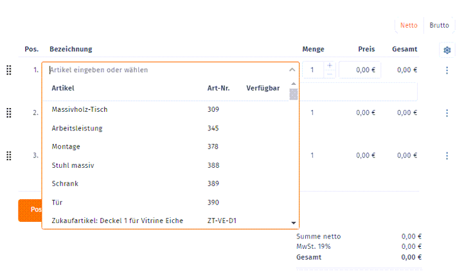Click the orange add position button
The image size is (473, 279).
pos(30,210)
